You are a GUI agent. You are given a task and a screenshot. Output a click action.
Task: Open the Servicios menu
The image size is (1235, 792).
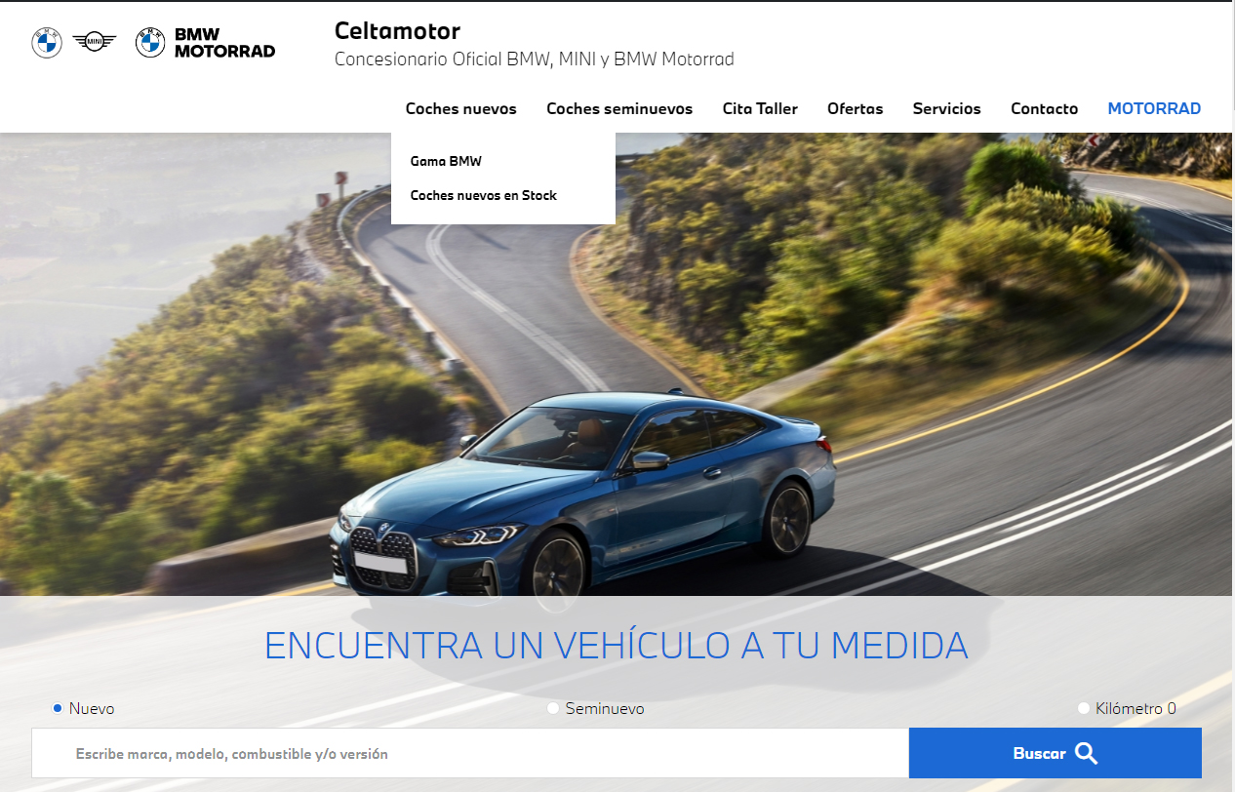pos(947,108)
